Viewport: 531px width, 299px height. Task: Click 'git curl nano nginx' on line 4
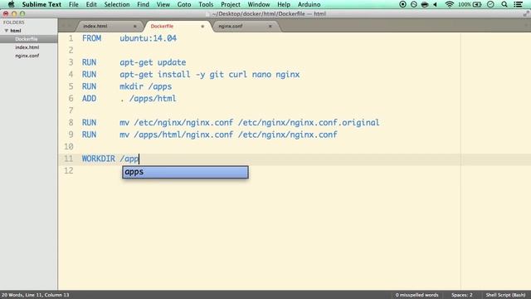pyautogui.click(x=255, y=74)
